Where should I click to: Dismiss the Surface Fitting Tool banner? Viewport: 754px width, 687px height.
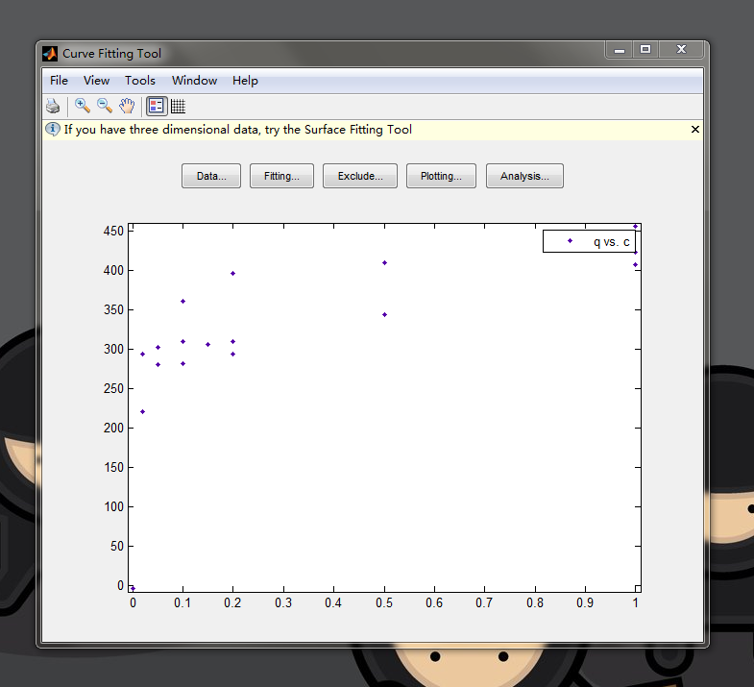click(x=694, y=129)
